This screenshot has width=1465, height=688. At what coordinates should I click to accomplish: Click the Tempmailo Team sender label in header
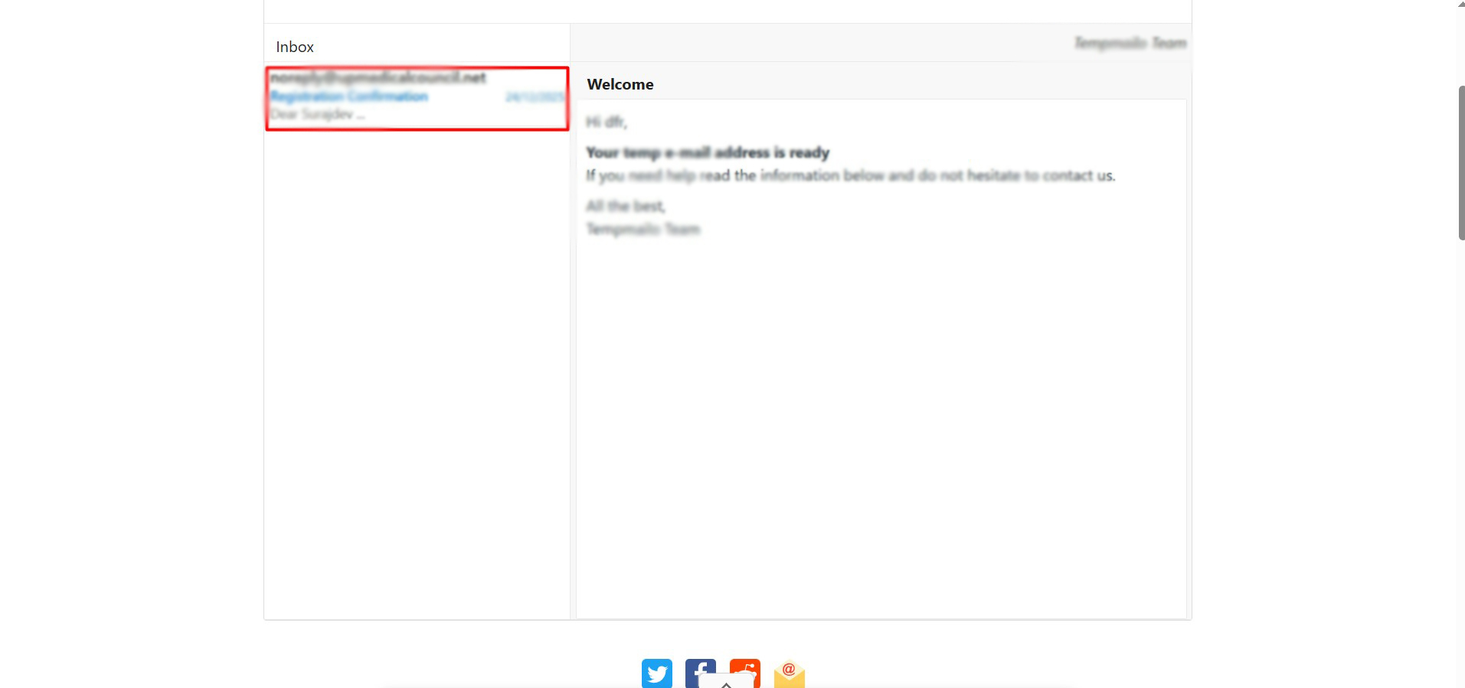click(1130, 43)
